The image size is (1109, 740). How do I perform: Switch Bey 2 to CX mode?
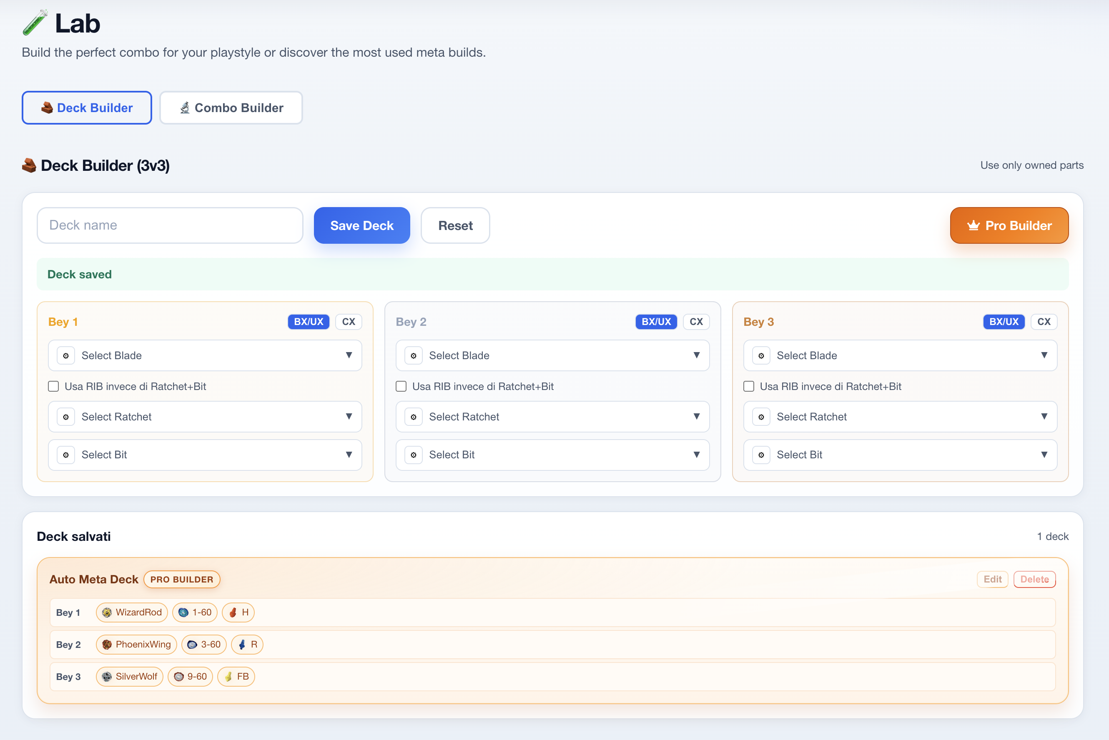tap(696, 322)
